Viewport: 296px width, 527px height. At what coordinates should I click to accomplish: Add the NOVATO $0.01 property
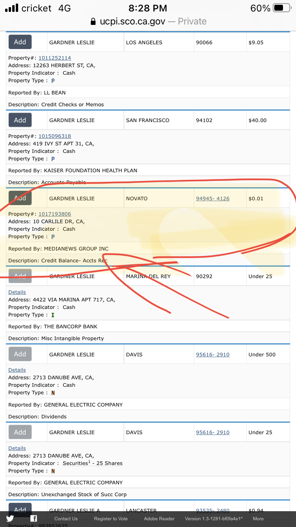(x=20, y=198)
